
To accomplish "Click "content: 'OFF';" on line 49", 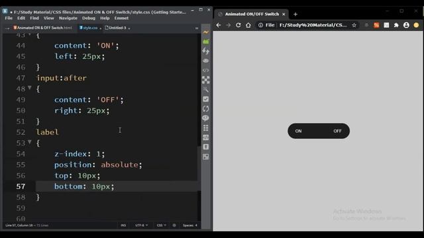I will point(89,100).
